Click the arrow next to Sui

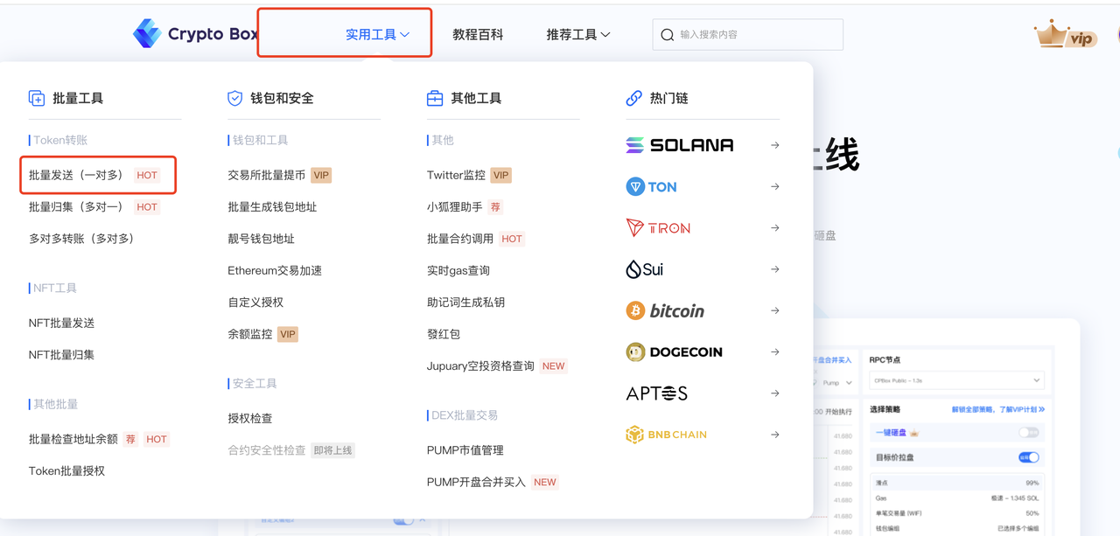tap(775, 269)
